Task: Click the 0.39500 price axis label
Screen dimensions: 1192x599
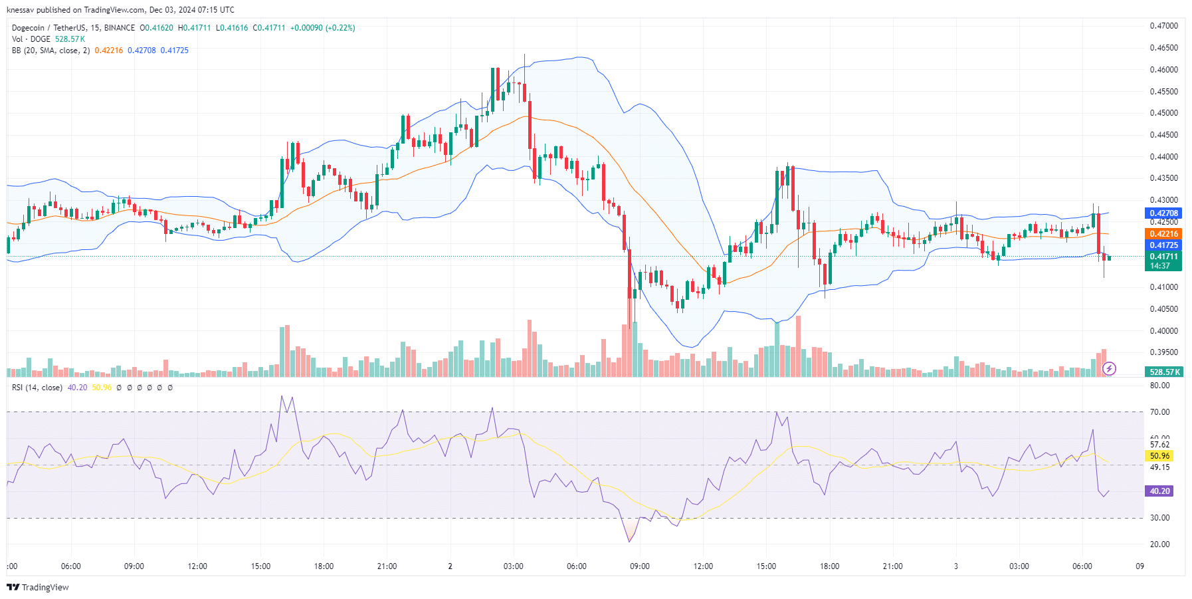Action: tap(1163, 352)
